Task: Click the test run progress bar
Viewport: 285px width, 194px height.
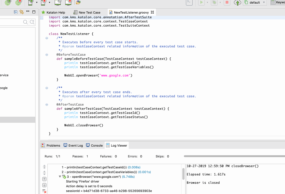Action: [234, 156]
